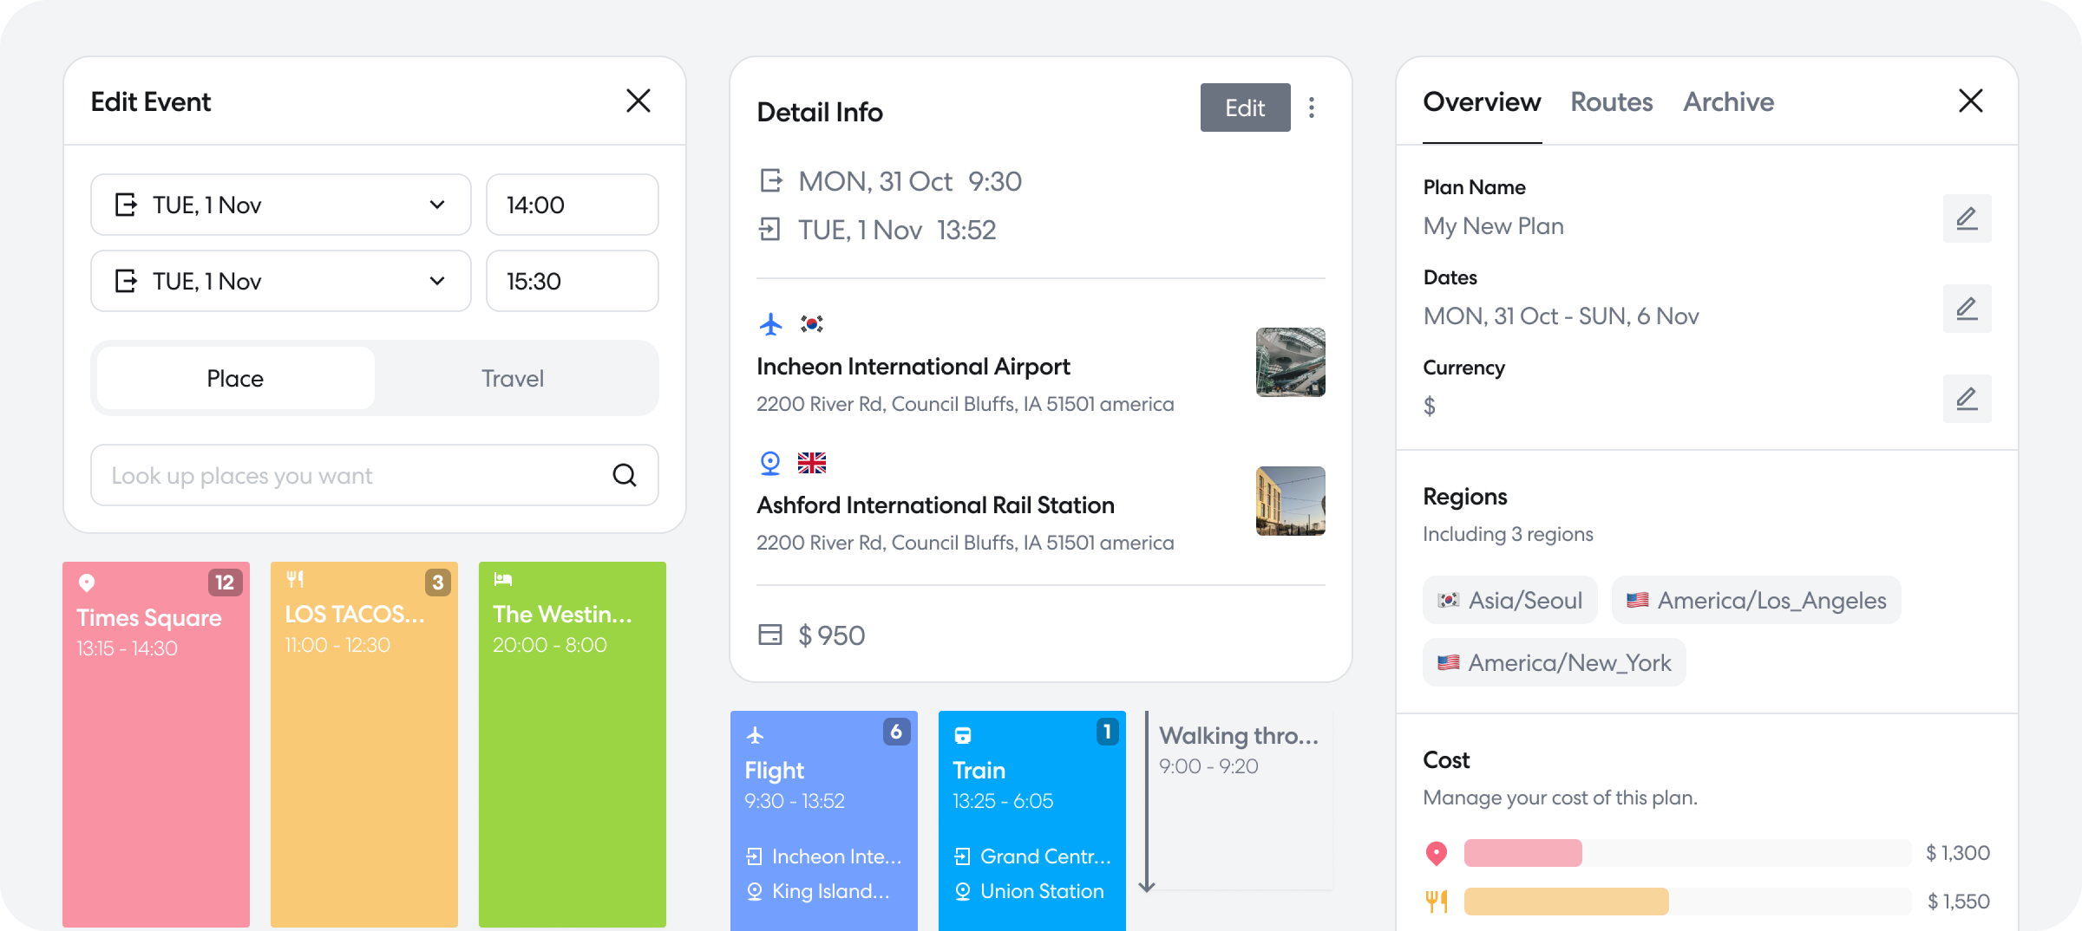Click the 'My New Plan' plan name text
The width and height of the screenshot is (2082, 931).
click(1493, 225)
